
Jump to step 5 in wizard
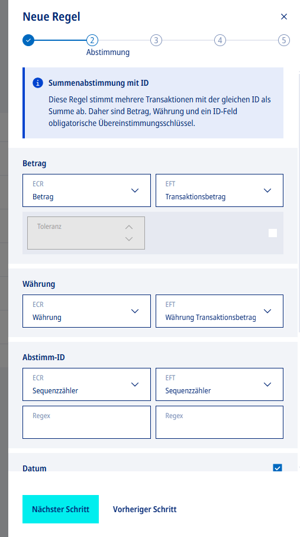(x=283, y=40)
